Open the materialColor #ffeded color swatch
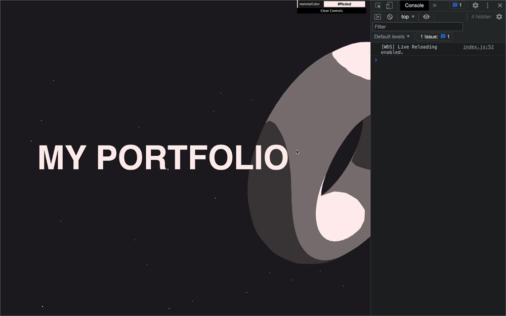The image size is (506, 316). click(x=344, y=4)
